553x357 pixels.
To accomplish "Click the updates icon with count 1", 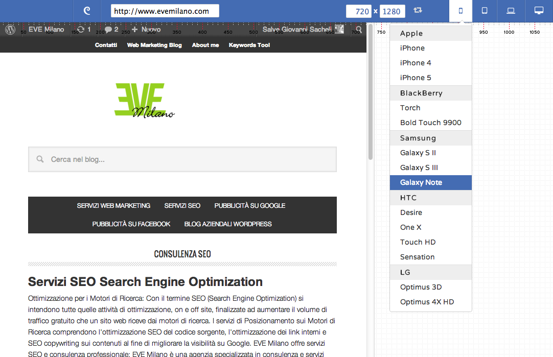I will click(84, 30).
